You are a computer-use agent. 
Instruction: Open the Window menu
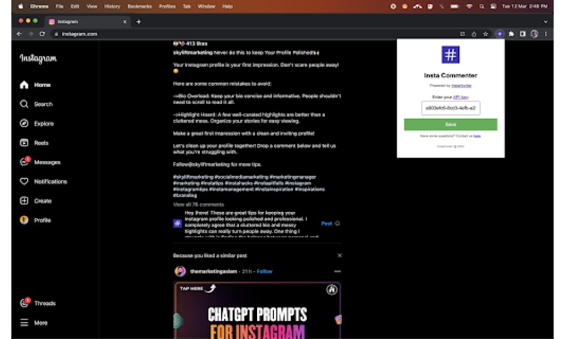[x=206, y=6]
